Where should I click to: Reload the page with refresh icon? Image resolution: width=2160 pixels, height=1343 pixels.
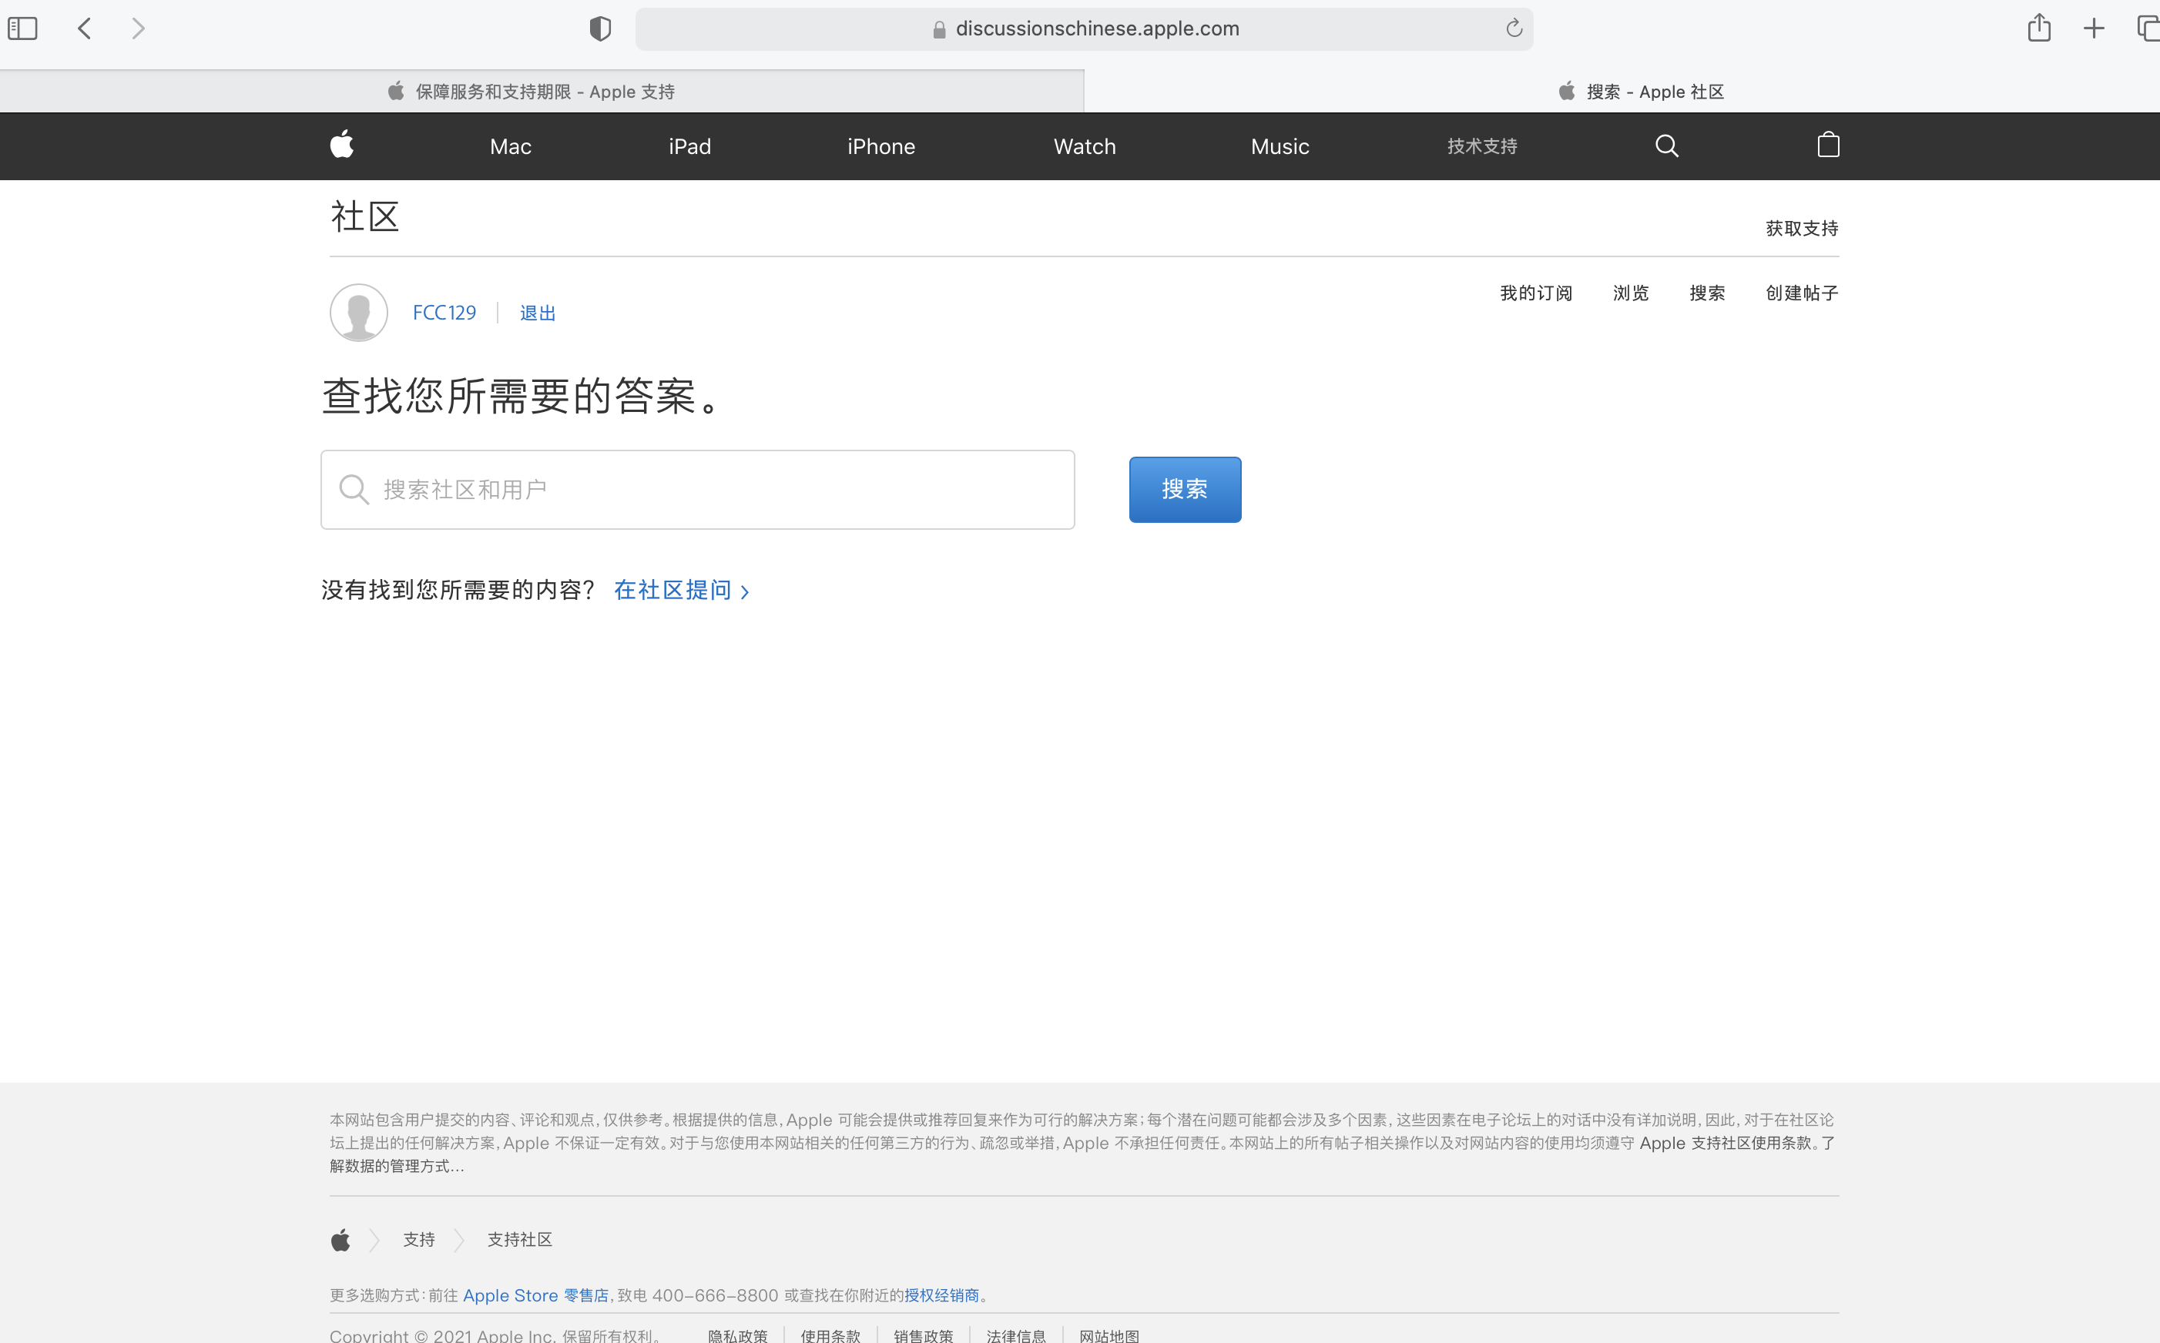(x=1514, y=28)
